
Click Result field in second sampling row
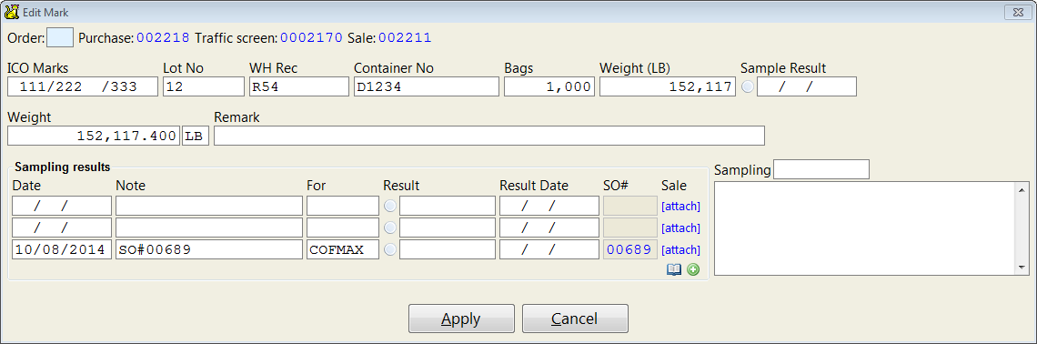447,228
